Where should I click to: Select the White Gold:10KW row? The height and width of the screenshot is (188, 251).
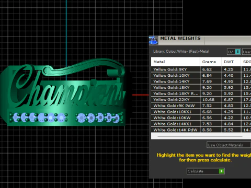[201, 118]
